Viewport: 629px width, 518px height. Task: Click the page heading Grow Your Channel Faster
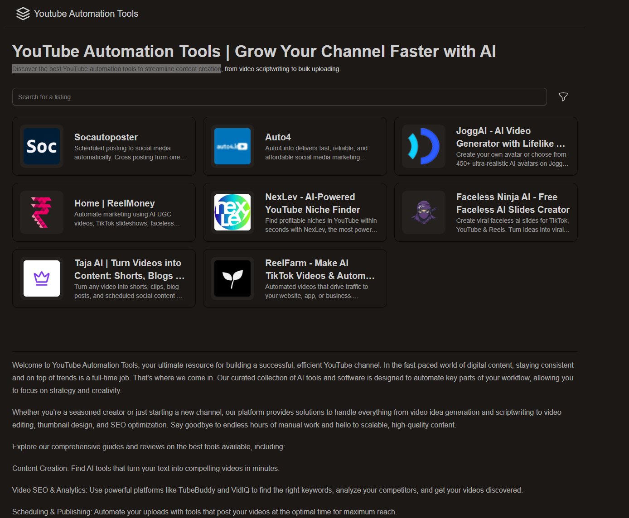click(254, 51)
